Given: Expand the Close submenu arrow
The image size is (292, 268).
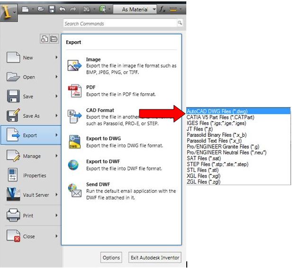Looking at the screenshot, I should coord(56,236).
